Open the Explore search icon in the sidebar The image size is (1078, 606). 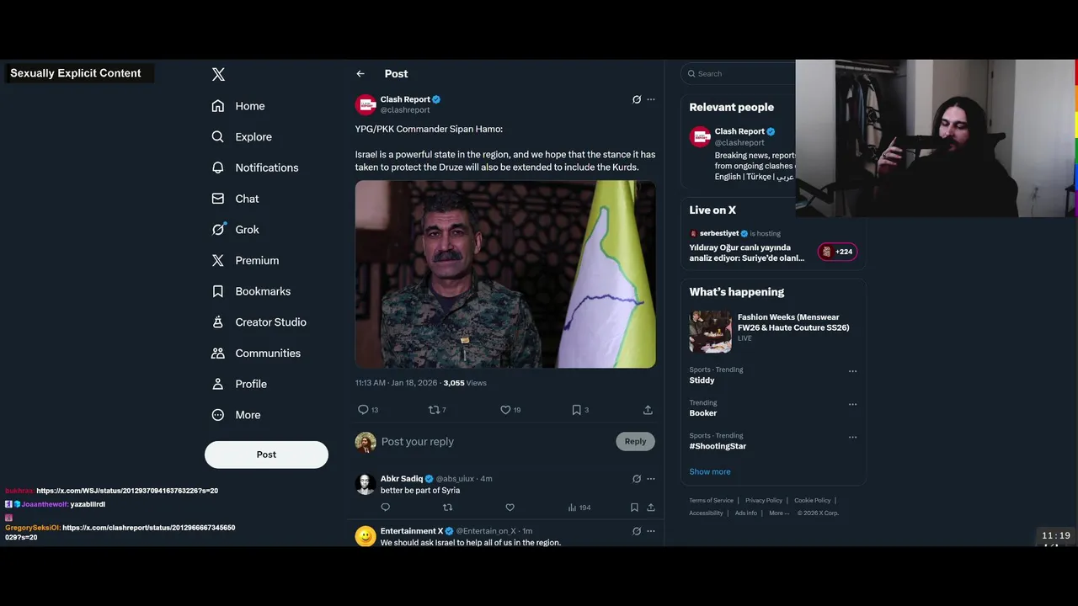pos(218,136)
